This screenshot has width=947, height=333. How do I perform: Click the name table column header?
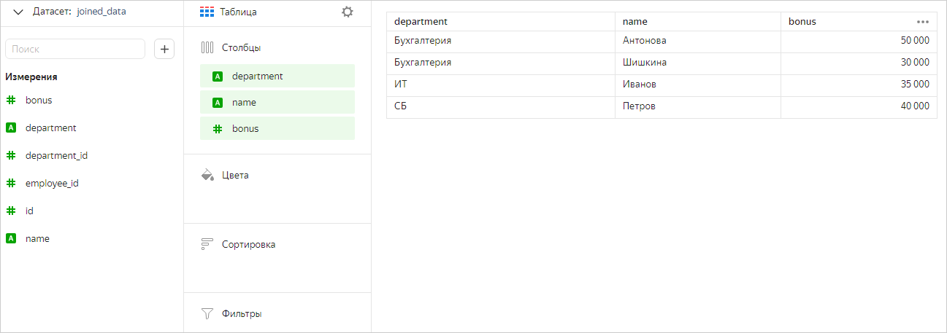(x=635, y=22)
